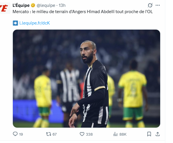Enlarge the Angers player photo
The height and width of the screenshot is (143, 173).
coord(86,78)
